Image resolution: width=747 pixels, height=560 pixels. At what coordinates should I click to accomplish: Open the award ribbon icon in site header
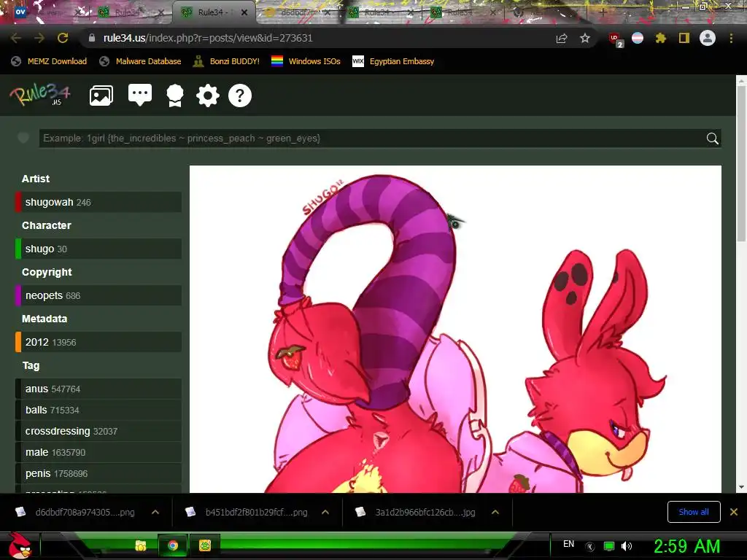(x=175, y=96)
